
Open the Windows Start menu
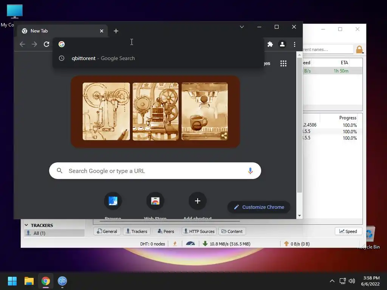tap(12, 281)
